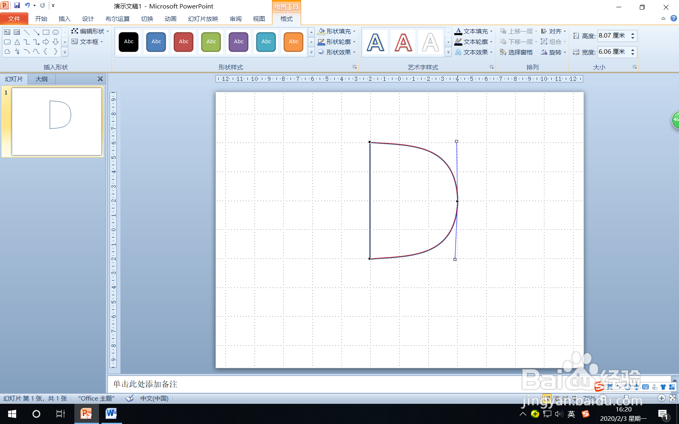Open the 对齐 dropdown
The width and height of the screenshot is (679, 424).
coord(553,31)
